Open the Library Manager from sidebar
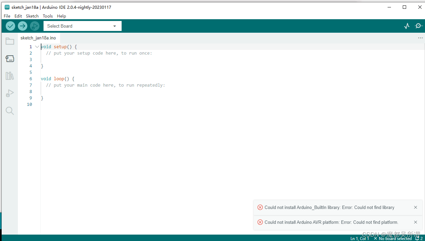Viewport: 425px width, 241px height. [9, 76]
